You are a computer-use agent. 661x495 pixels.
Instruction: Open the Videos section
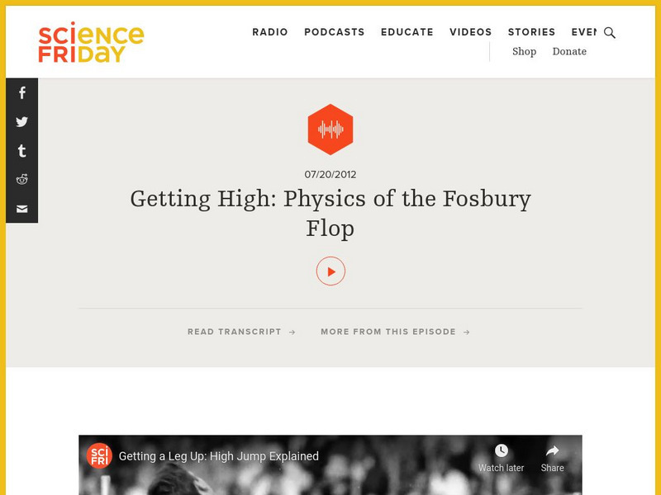tap(469, 32)
